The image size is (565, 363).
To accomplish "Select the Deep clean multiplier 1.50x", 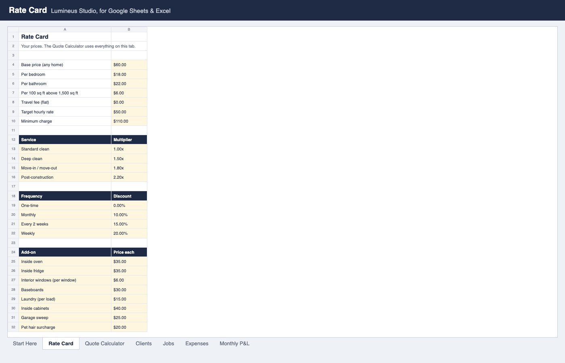I will [x=129, y=159].
